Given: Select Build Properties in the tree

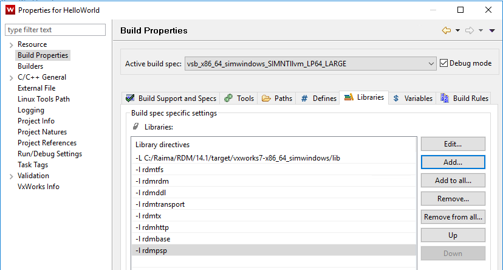Looking at the screenshot, I should point(43,55).
